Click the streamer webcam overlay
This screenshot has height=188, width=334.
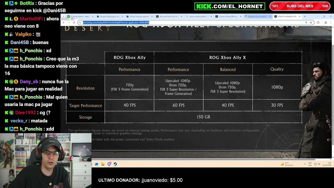pyautogui.click(x=46, y=161)
